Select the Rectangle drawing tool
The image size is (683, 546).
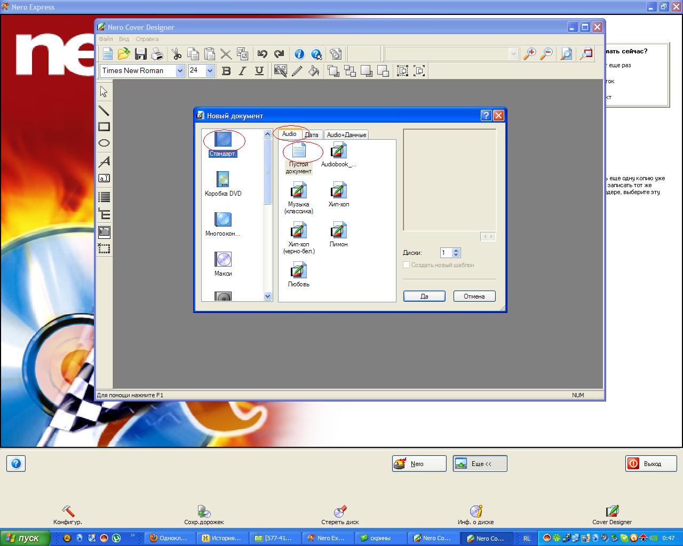(104, 127)
